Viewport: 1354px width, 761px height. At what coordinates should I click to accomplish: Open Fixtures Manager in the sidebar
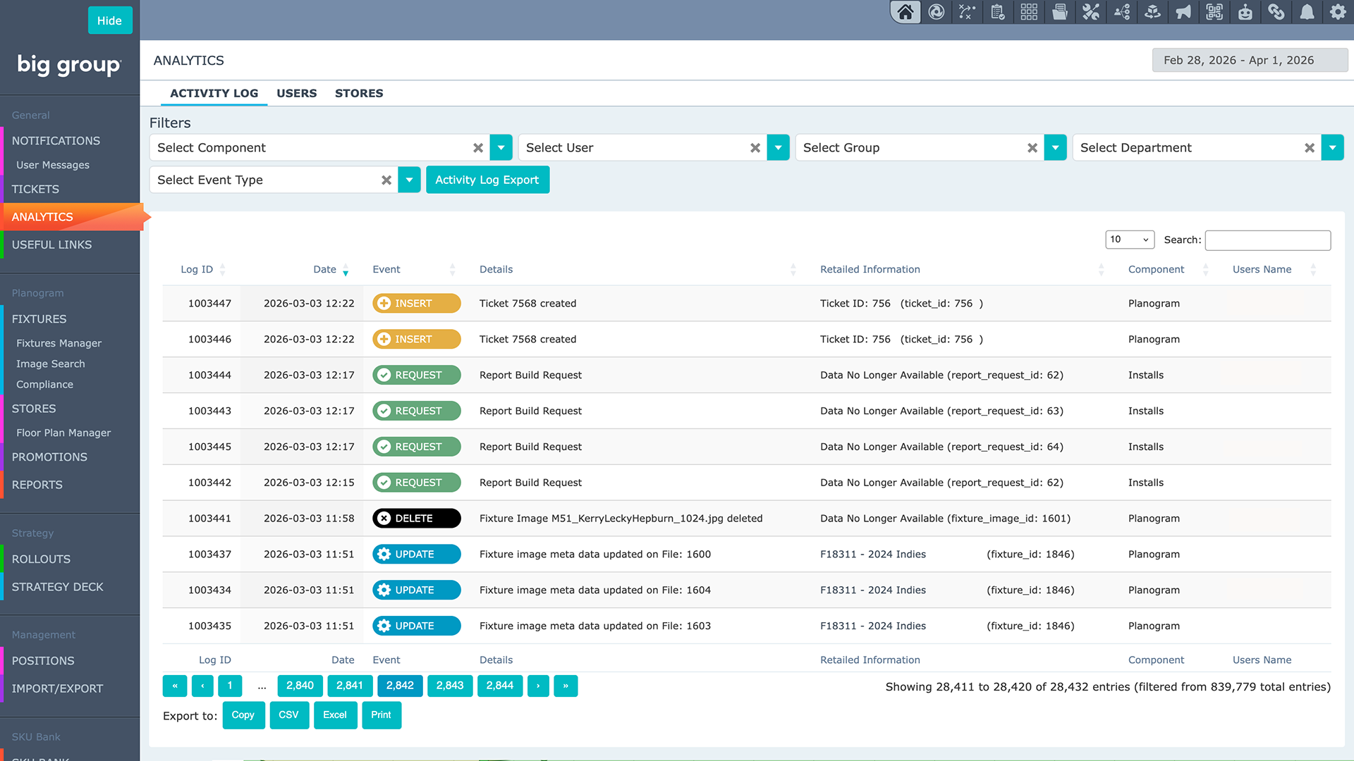59,343
